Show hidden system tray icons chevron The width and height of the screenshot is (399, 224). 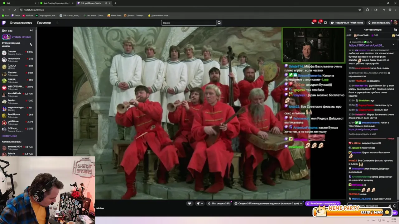(x=368, y=220)
